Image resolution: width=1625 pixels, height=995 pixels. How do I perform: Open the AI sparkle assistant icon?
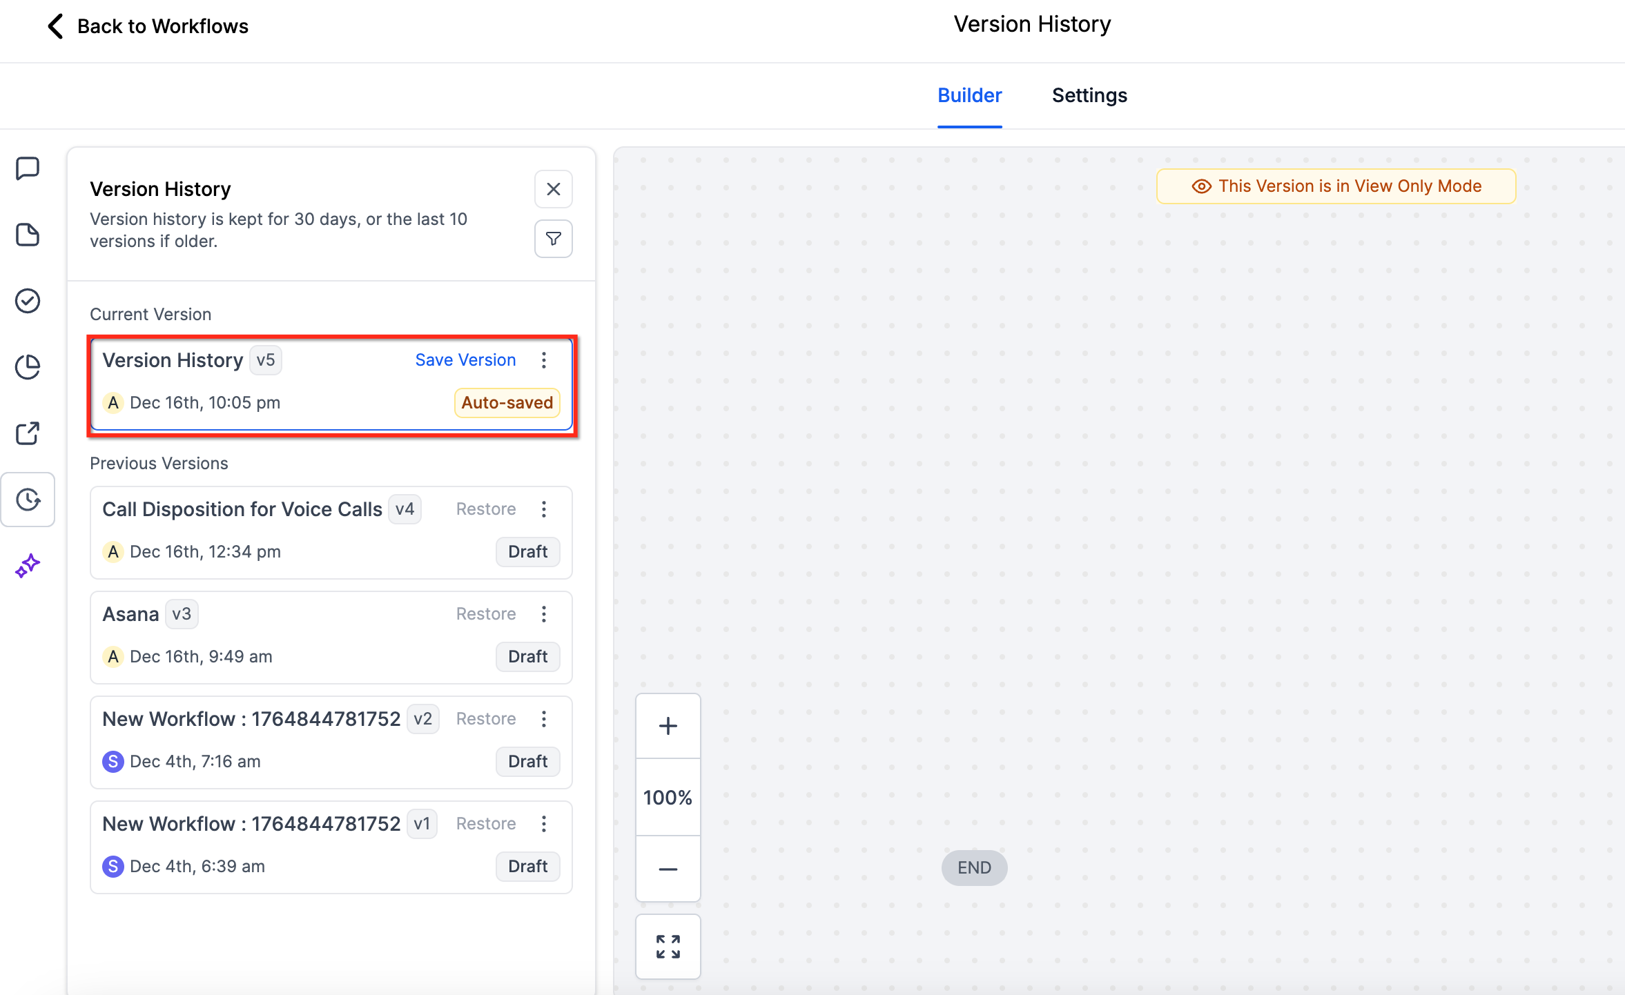[28, 566]
